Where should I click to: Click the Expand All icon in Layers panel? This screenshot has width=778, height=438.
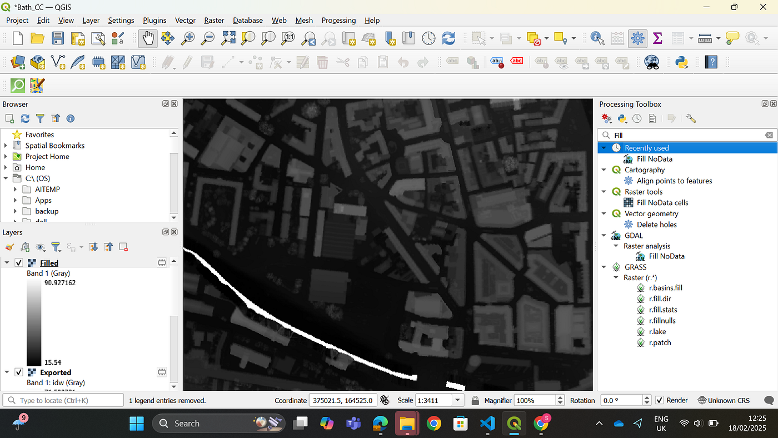click(x=93, y=247)
